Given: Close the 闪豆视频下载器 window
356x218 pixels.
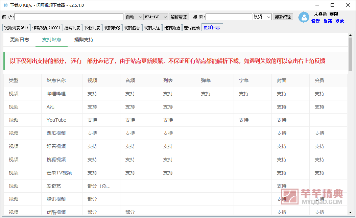Looking at the screenshot, I should 348,5.
